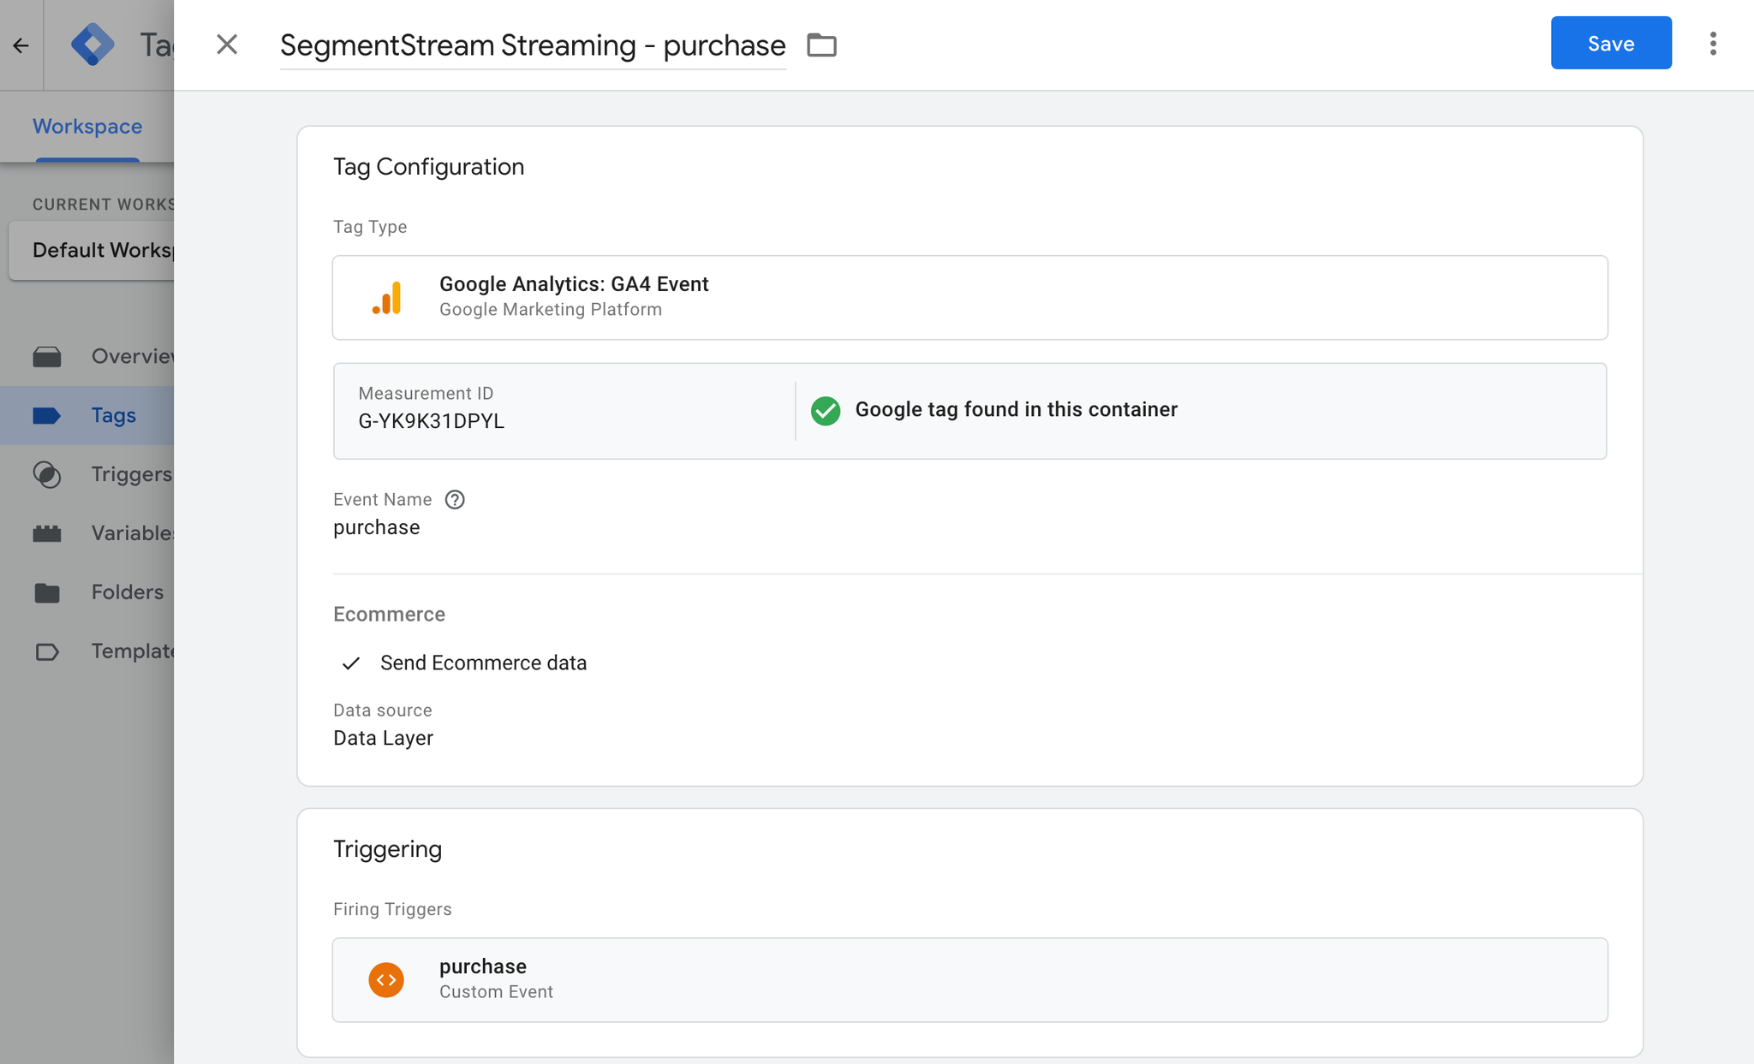1754x1064 pixels.
Task: Click the Folders icon in sidebar
Action: click(x=47, y=592)
